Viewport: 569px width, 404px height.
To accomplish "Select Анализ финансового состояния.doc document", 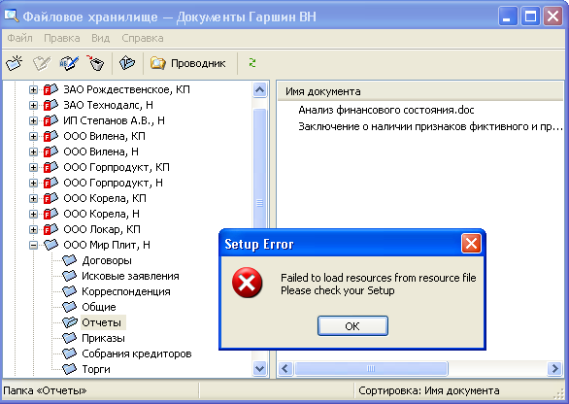I will click(x=386, y=110).
